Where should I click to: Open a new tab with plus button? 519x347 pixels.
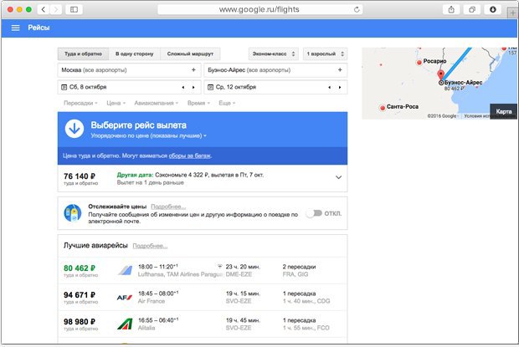(512, 13)
